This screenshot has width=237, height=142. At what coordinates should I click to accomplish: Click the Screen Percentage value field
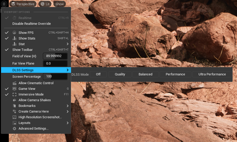tap(55, 76)
